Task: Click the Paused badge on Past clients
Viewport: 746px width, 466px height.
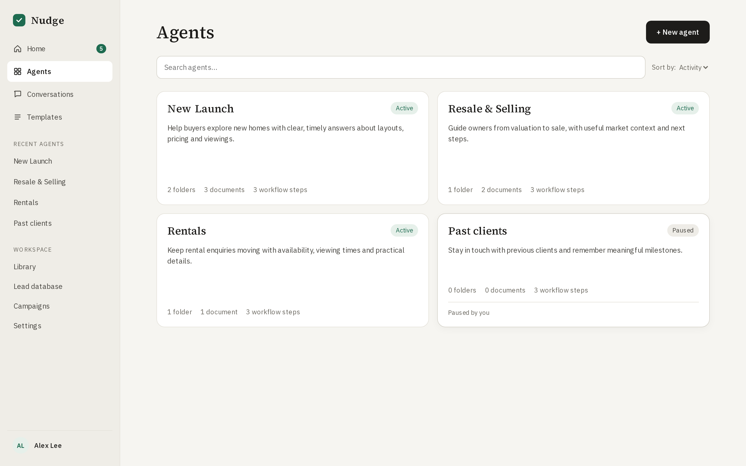Action: point(683,230)
